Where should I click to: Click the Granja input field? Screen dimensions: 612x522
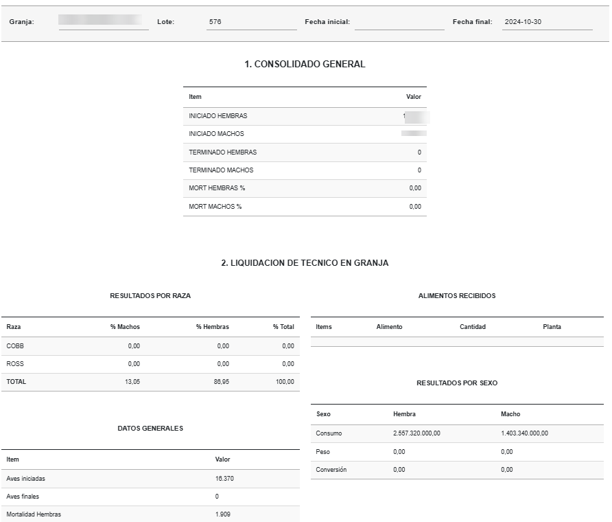click(104, 22)
